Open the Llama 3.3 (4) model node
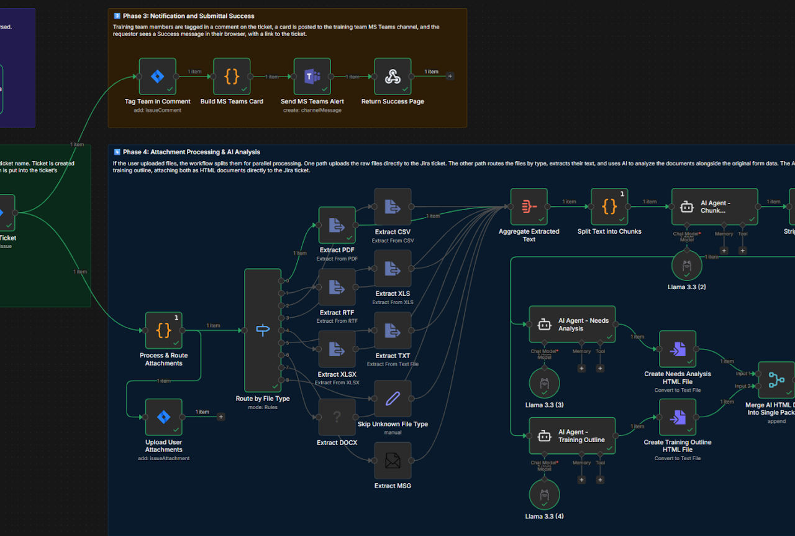The image size is (795, 536). coord(545,495)
